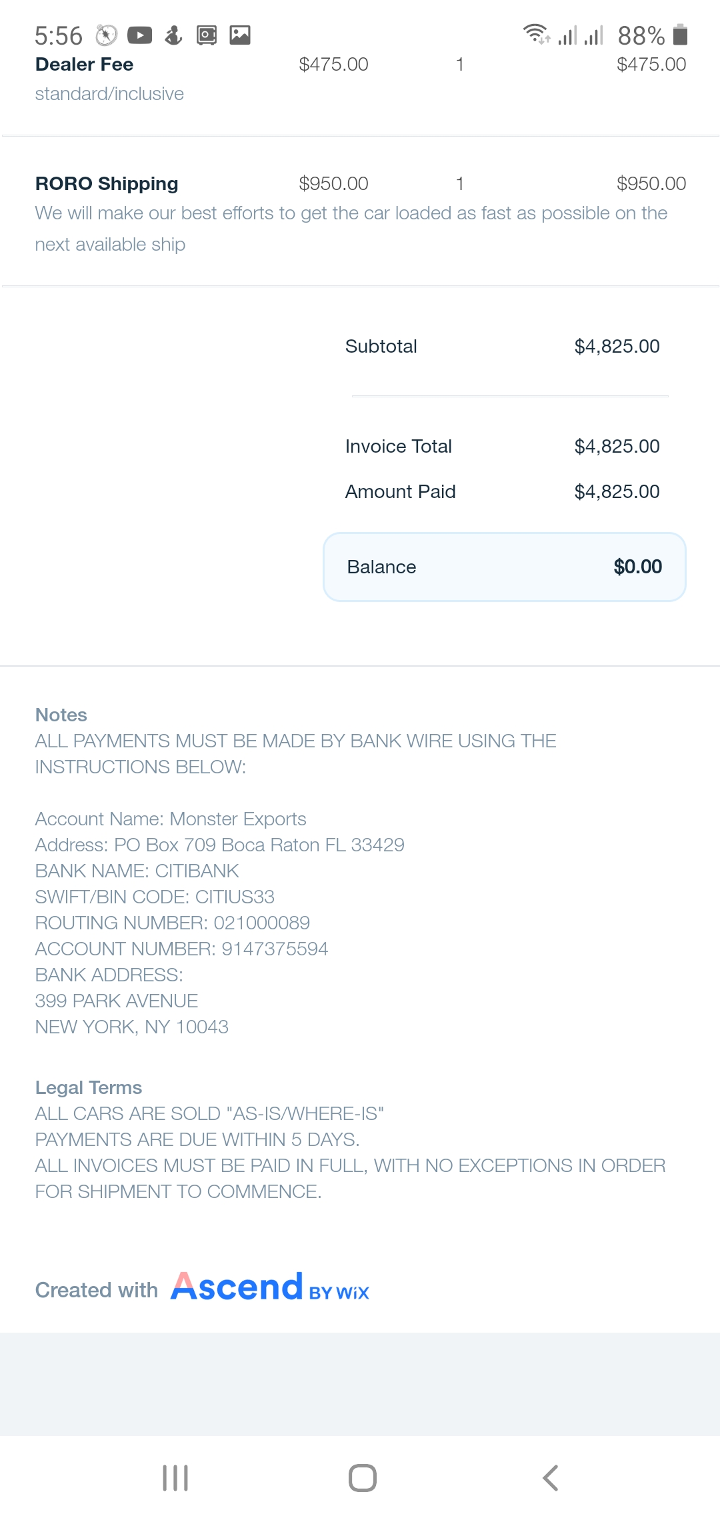The height and width of the screenshot is (1520, 720).
Task: Open the recent apps button
Action: pyautogui.click(x=175, y=1478)
